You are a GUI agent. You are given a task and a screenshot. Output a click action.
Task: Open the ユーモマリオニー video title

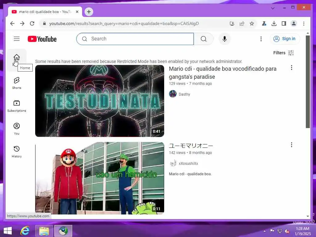(x=191, y=146)
